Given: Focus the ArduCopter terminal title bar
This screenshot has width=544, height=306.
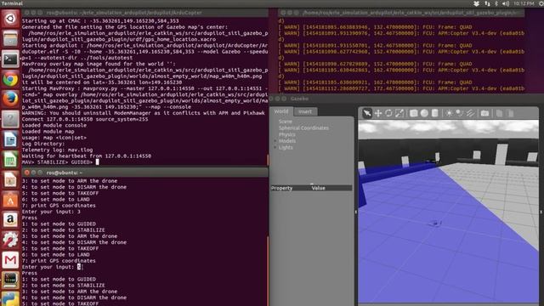Looking at the screenshot, I should click(x=144, y=13).
